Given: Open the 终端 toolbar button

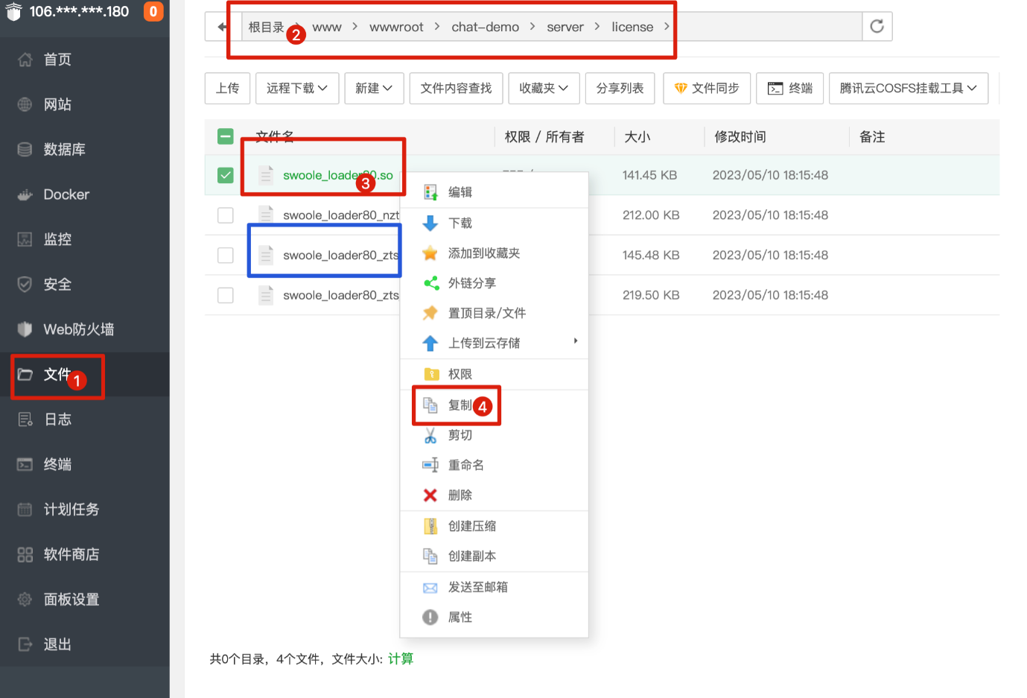Looking at the screenshot, I should tap(789, 89).
